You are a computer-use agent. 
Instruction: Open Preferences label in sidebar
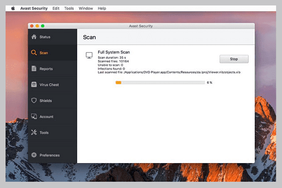tap(50, 155)
